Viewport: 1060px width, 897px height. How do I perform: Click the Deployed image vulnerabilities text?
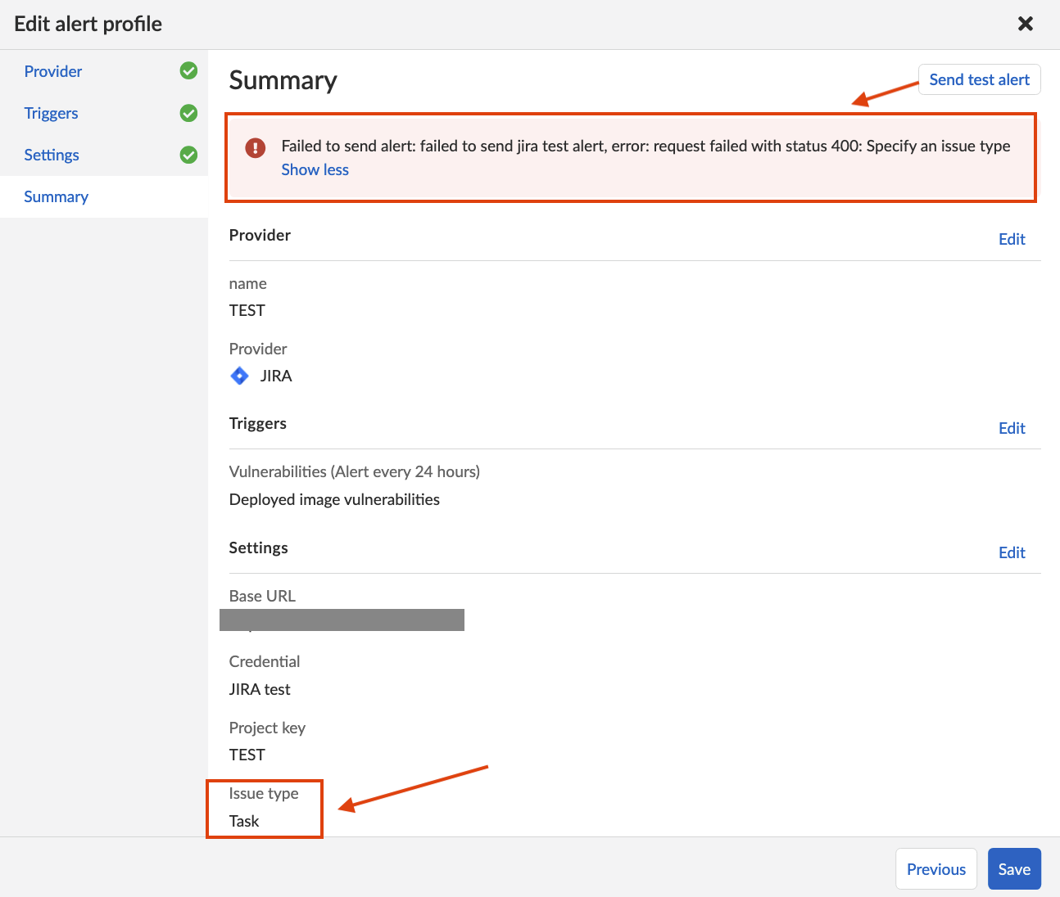(334, 499)
